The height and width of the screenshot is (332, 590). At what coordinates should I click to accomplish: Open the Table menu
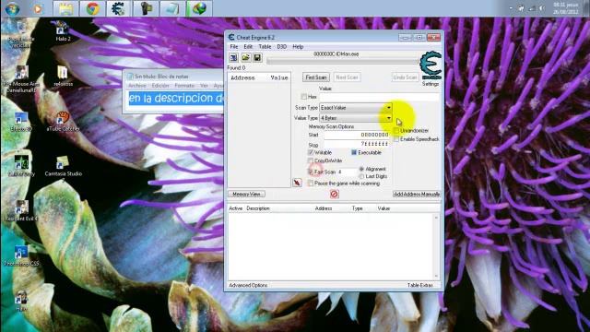pos(265,47)
